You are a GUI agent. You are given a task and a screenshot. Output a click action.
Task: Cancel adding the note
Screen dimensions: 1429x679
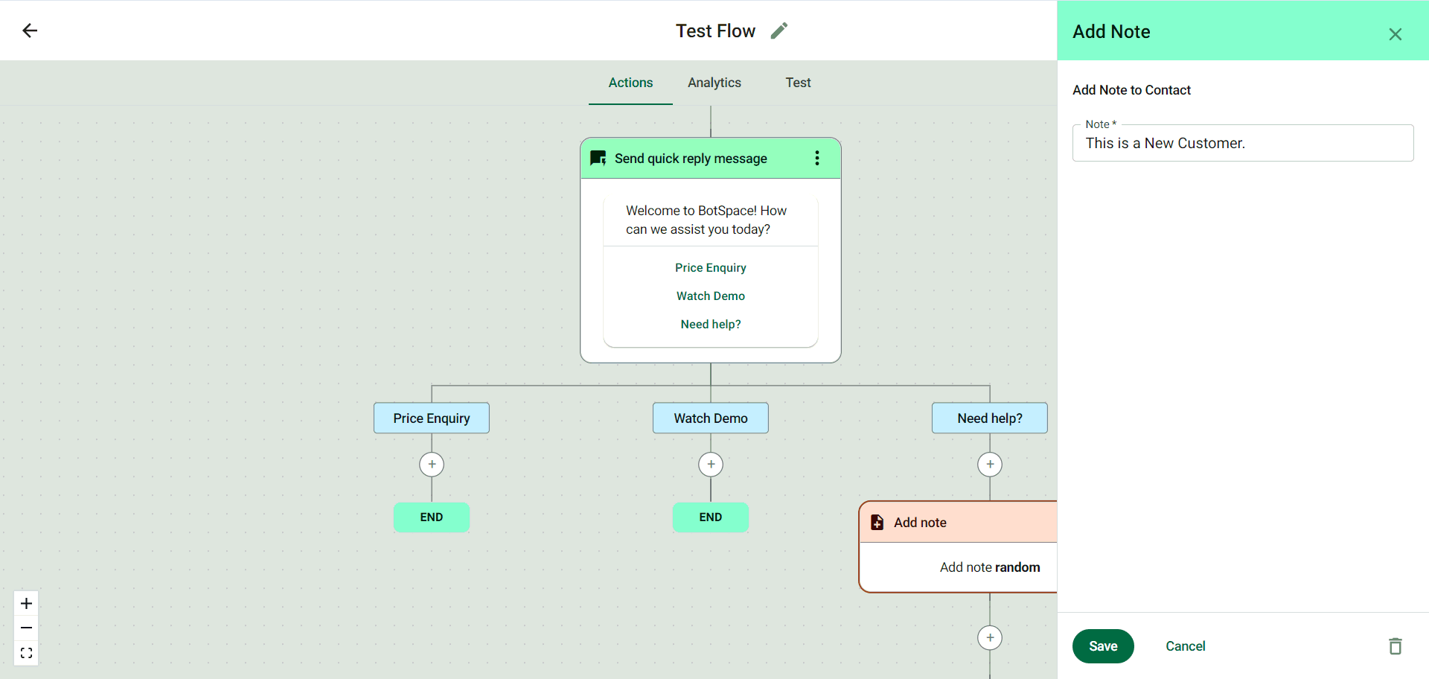tap(1185, 646)
